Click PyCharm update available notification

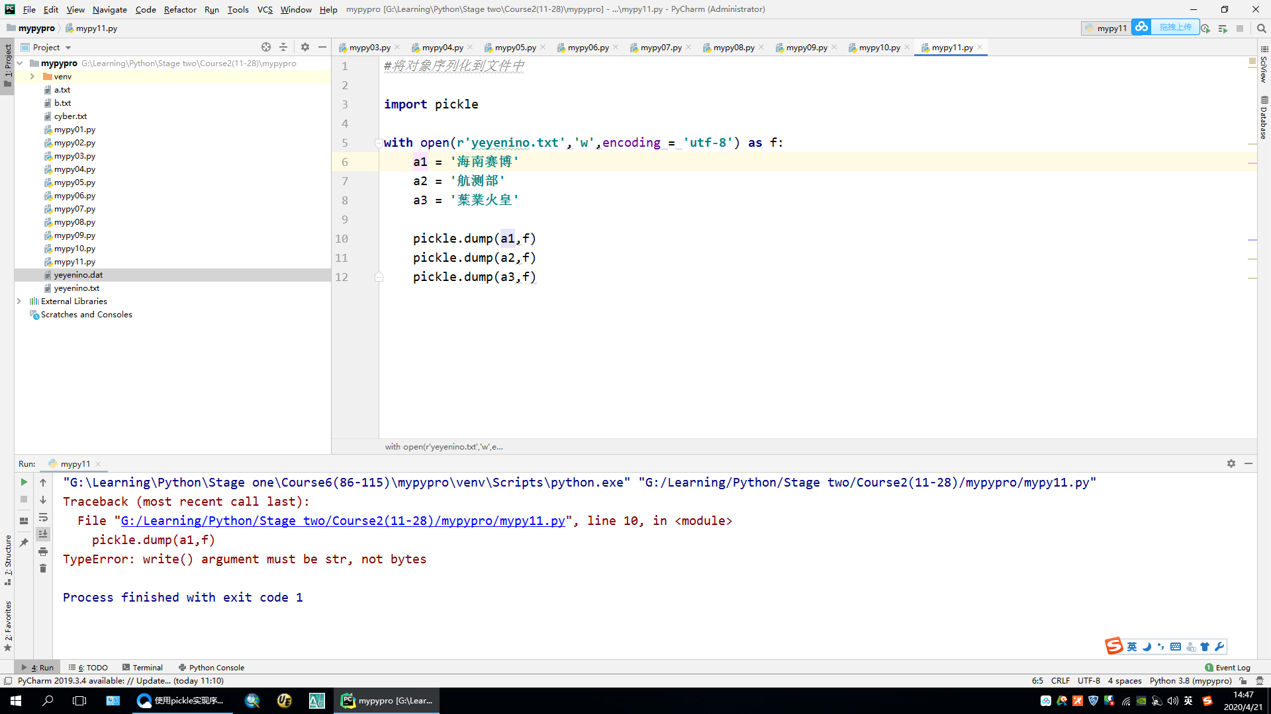(x=120, y=681)
